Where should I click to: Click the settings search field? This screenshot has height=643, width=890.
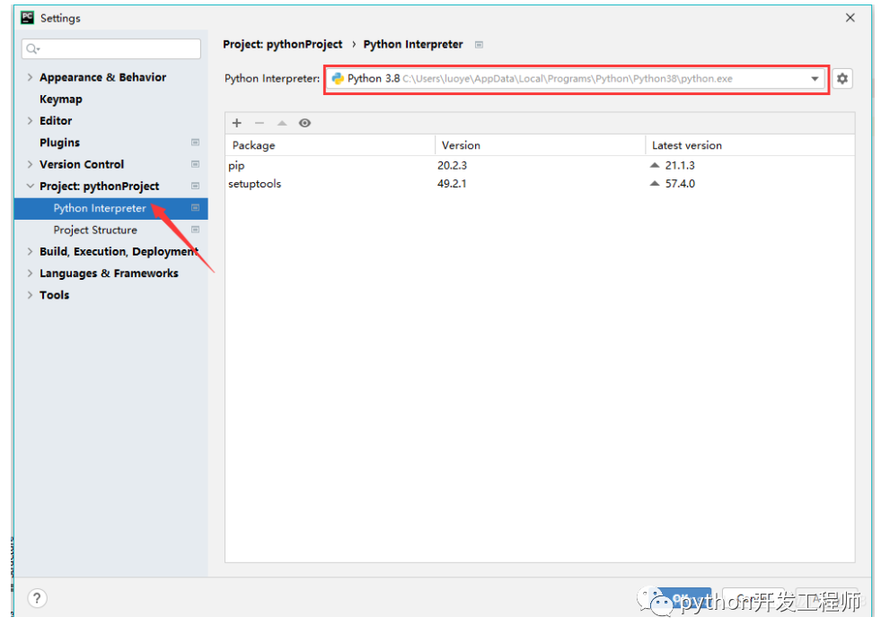click(x=112, y=48)
